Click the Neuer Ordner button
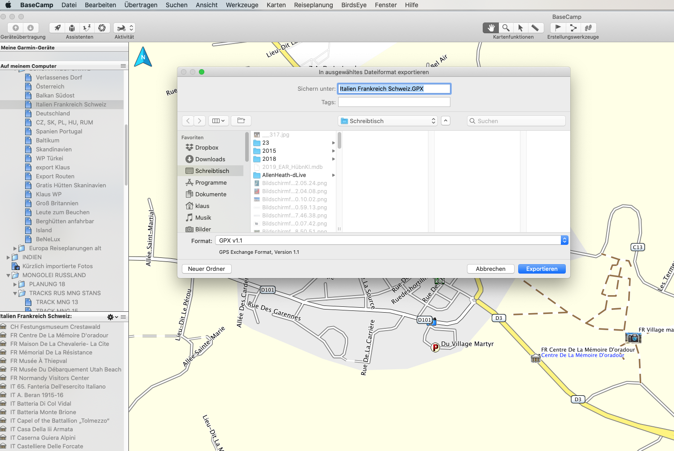Image resolution: width=674 pixels, height=451 pixels. (207, 269)
